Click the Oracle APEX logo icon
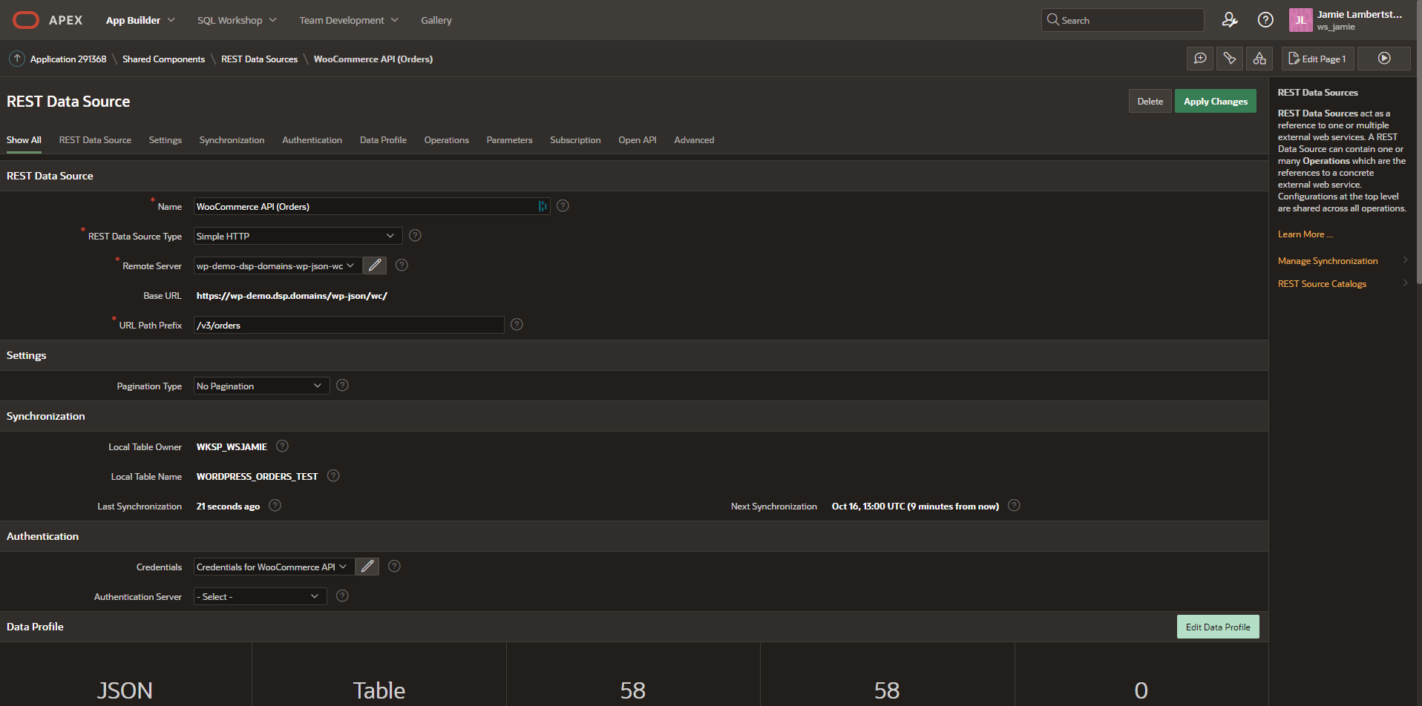This screenshot has height=706, width=1422. click(26, 20)
